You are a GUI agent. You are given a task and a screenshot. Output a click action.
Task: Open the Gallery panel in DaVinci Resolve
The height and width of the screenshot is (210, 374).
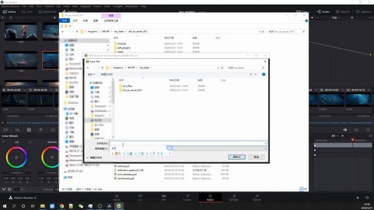tap(9, 12)
